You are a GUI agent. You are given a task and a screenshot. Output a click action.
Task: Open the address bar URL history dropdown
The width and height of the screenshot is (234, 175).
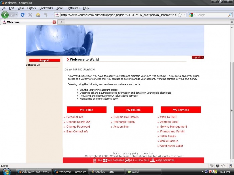(x=184, y=15)
